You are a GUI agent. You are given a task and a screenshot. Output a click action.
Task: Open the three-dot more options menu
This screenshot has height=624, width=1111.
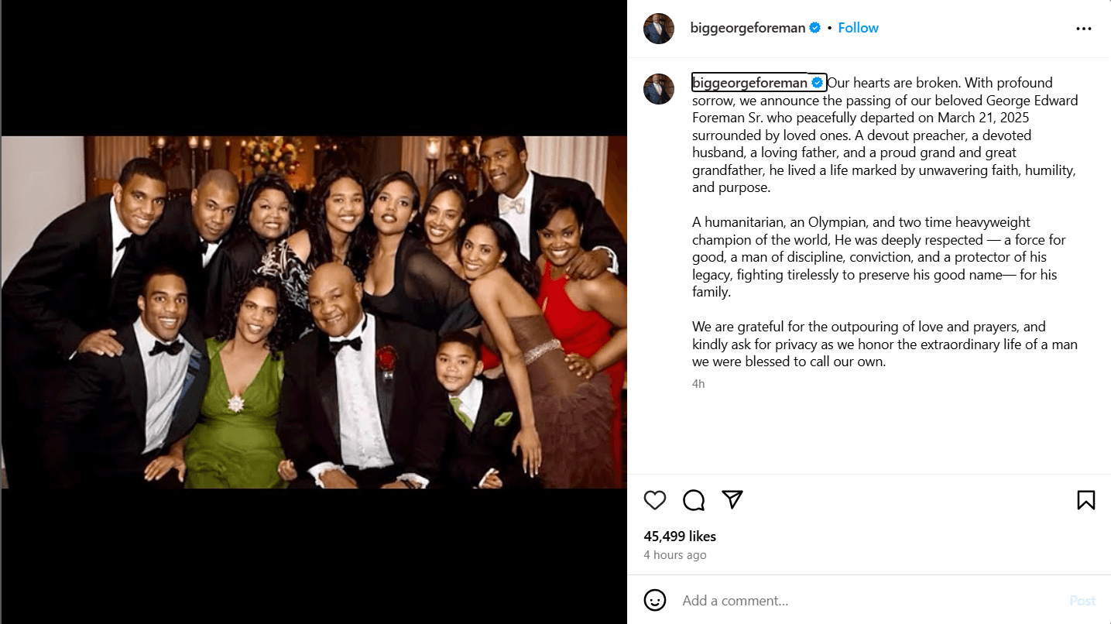1084,29
